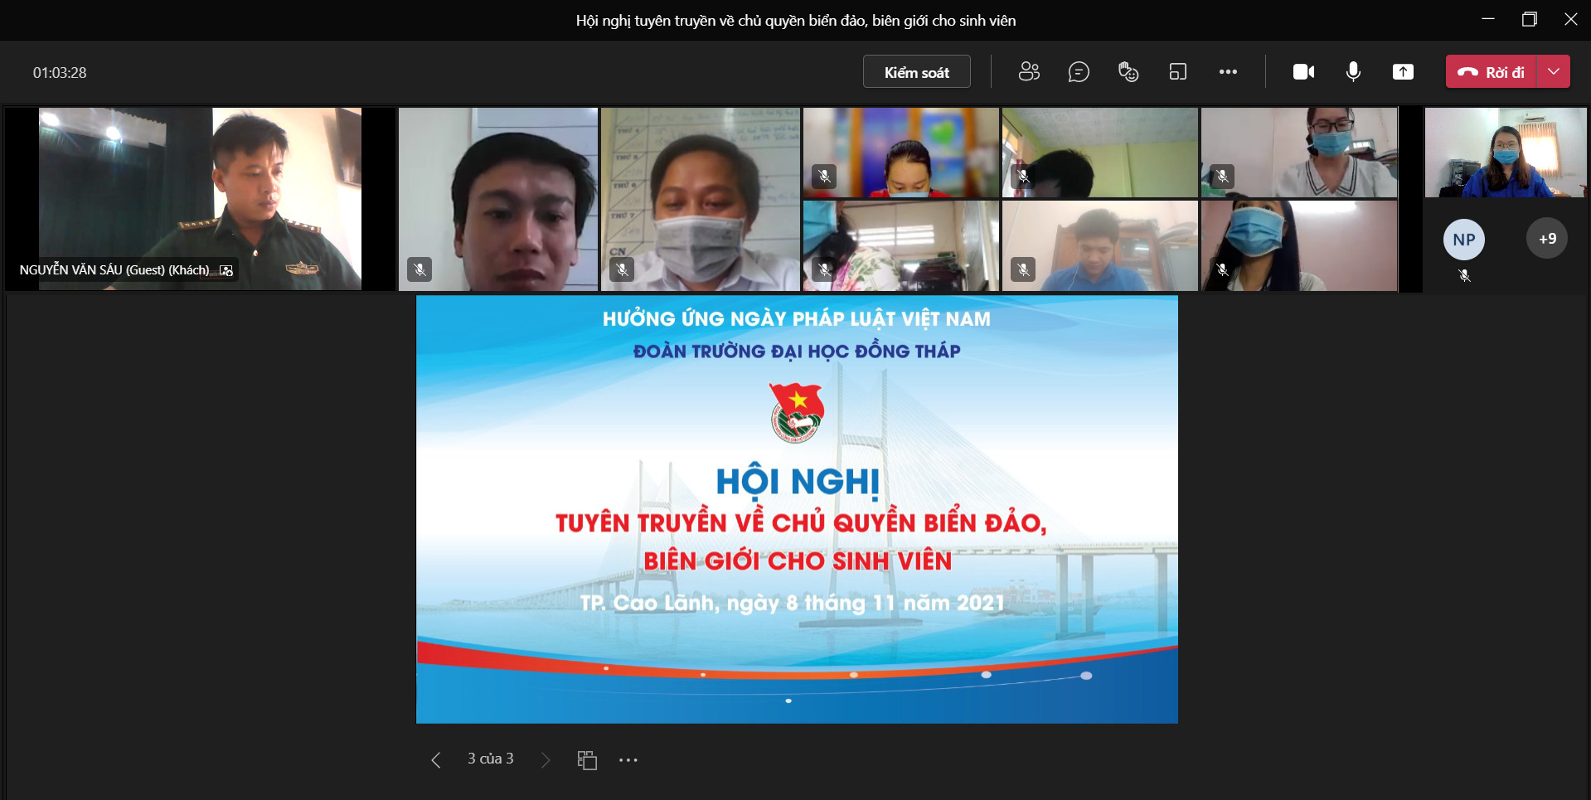Select NGUYỄN VĂN SÁU video tile
This screenshot has height=800, width=1591.
coord(200,199)
